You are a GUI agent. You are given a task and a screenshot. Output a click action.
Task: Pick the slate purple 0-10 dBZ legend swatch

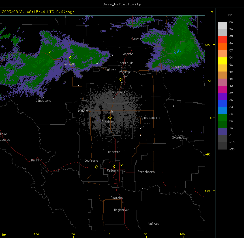[x=222, y=132]
